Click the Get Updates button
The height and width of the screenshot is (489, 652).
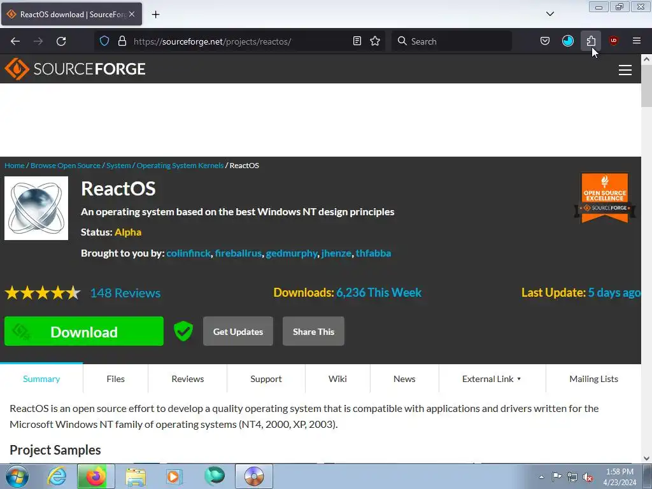coord(238,331)
